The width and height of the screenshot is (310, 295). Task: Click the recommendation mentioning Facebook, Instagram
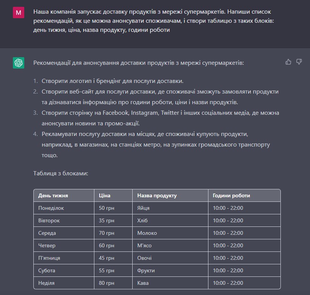pos(161,113)
